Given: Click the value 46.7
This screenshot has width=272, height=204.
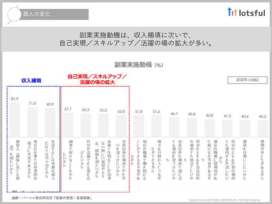Looking at the screenshot, I should click(174, 114).
